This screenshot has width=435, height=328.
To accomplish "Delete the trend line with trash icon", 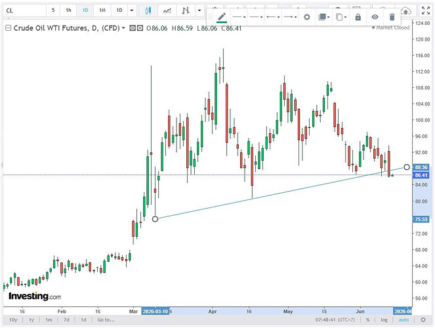I will tap(392, 17).
